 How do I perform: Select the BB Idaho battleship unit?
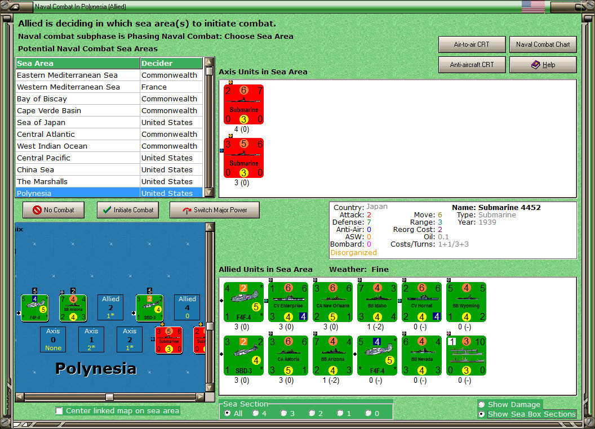point(377,302)
